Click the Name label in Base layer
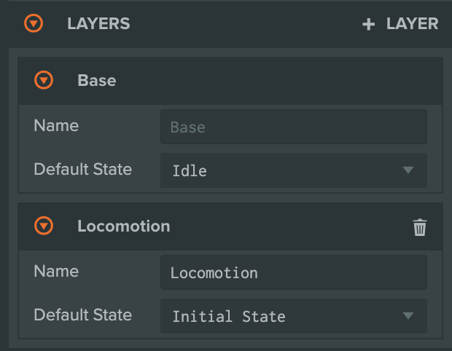Viewport: 452px width, 351px height. point(56,125)
